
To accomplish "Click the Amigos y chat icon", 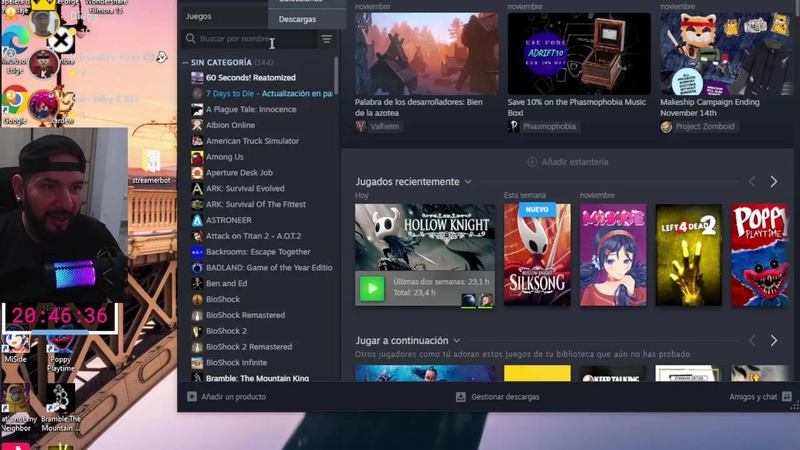I will point(787,397).
